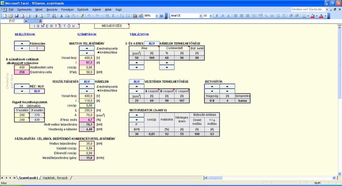This screenshot has height=186, width=342.
Task: Switch to Kepletek, forrasok sheet tab
Action: (55, 178)
